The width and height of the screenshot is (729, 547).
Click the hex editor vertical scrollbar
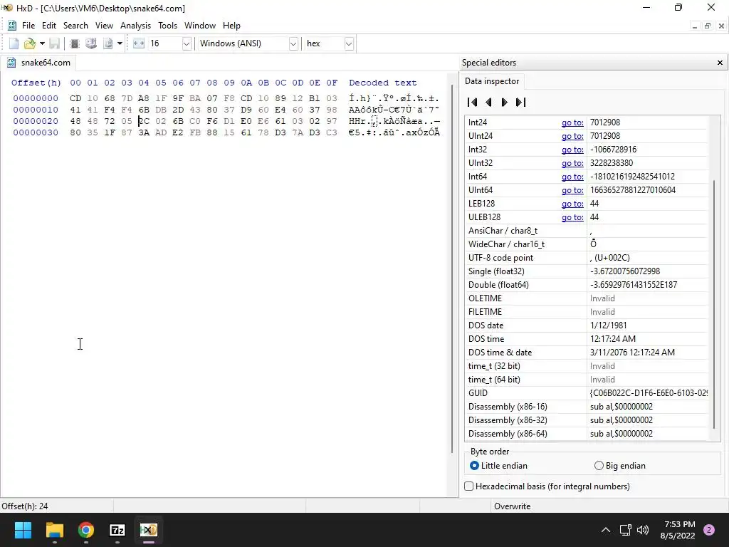pyautogui.click(x=452, y=269)
